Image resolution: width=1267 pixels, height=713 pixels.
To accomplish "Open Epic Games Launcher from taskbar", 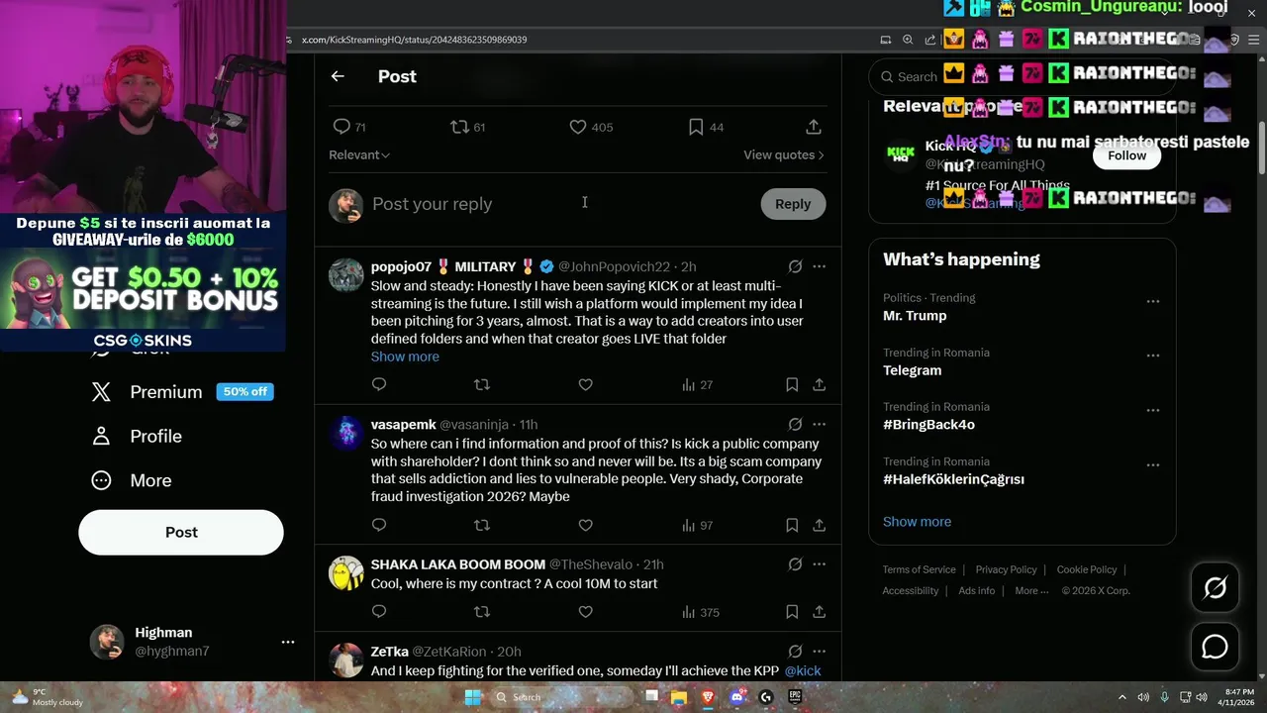I will pos(795,697).
